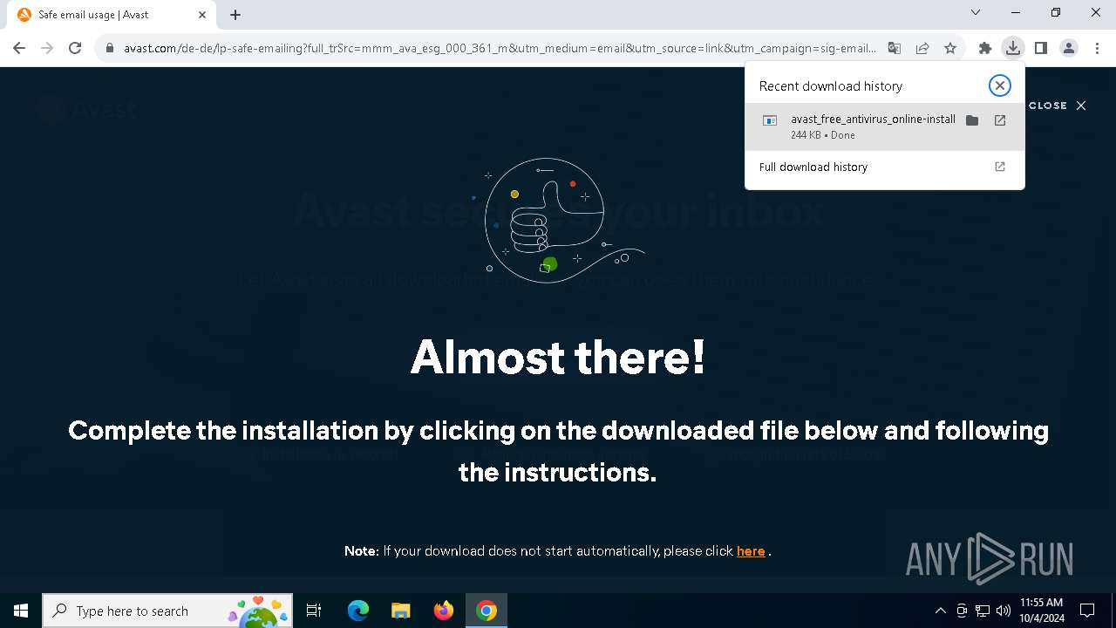The height and width of the screenshot is (628, 1116).
Task: Go forward to the next page
Action: [47, 48]
